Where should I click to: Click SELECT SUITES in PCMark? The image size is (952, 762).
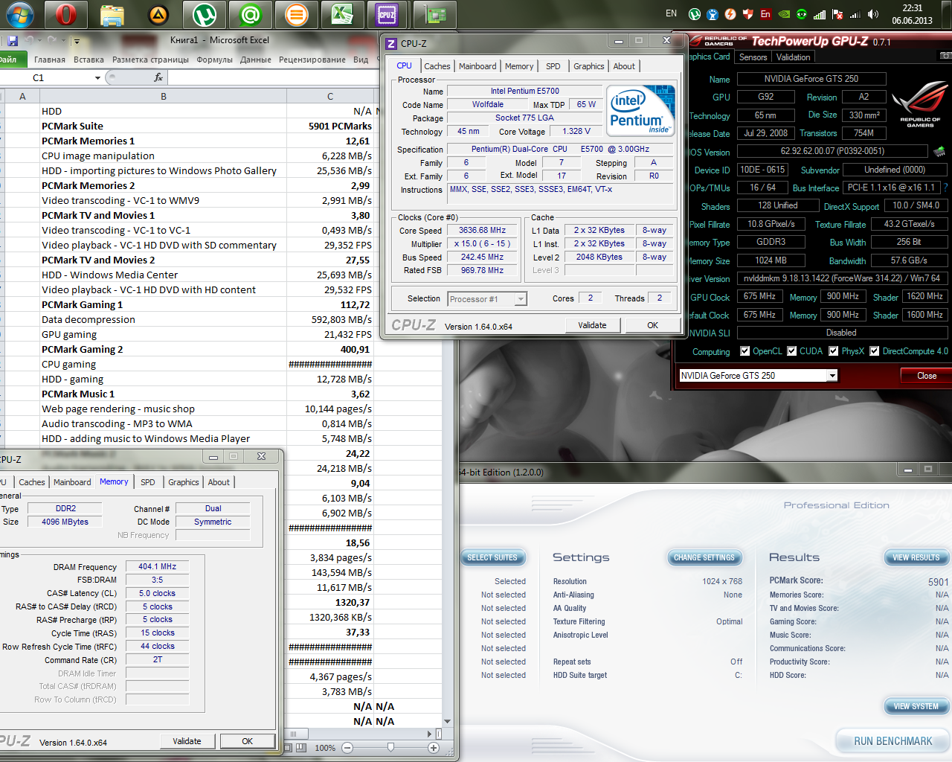[492, 557]
